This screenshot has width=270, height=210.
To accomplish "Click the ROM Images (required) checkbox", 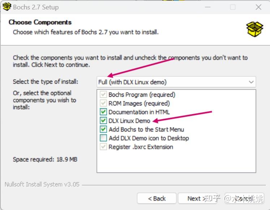I will (103, 104).
